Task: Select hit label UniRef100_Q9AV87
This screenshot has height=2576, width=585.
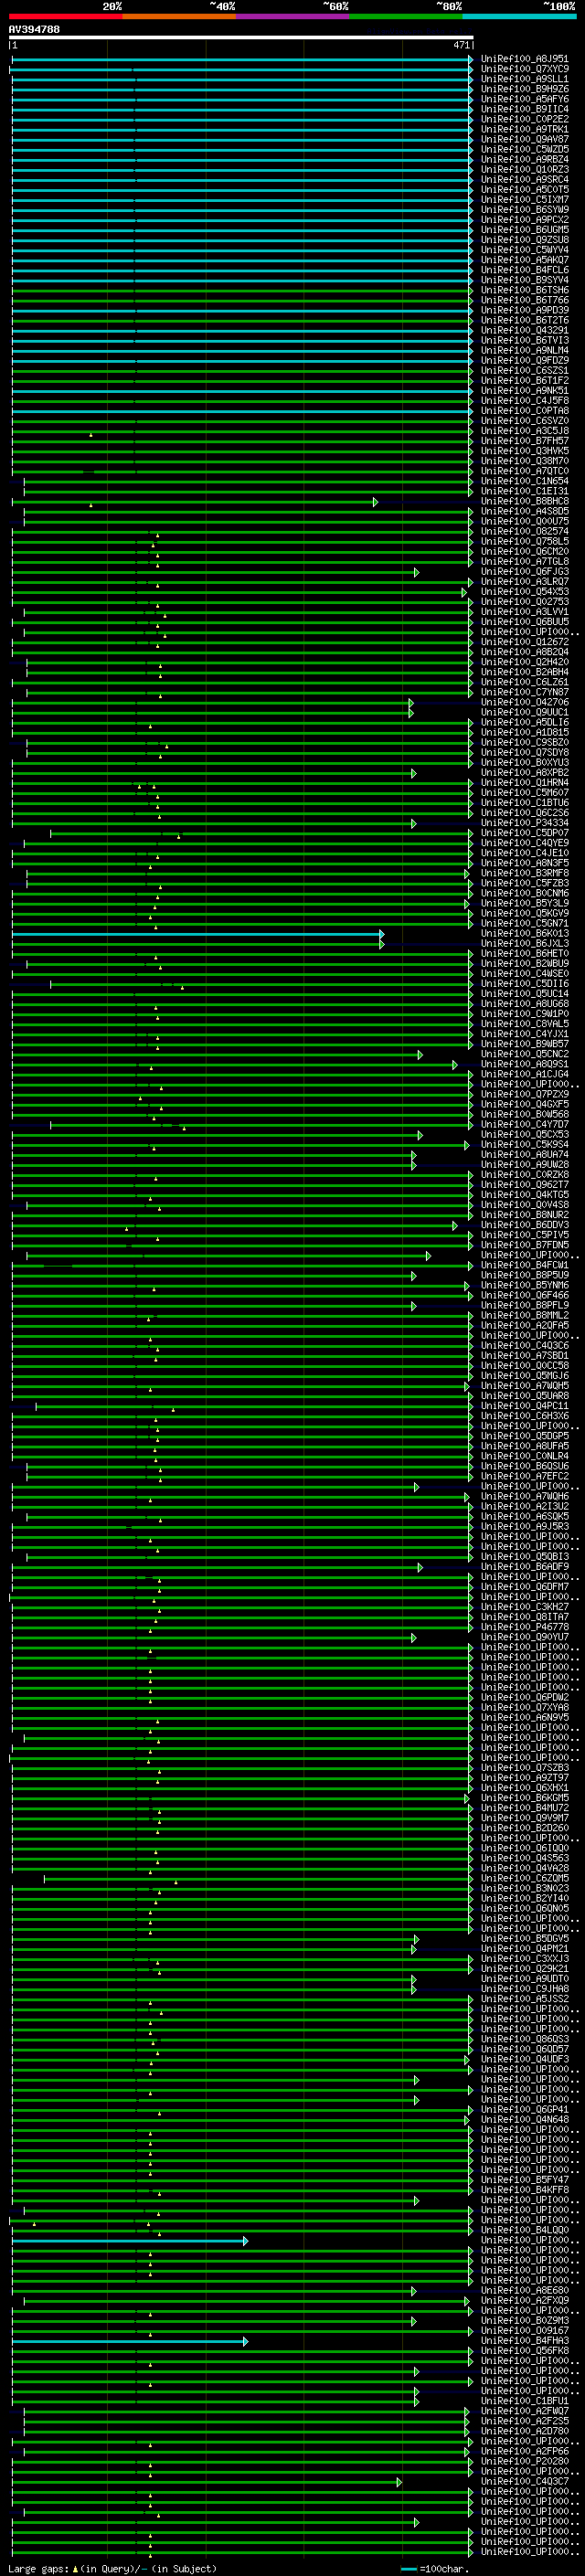Action: [x=525, y=139]
